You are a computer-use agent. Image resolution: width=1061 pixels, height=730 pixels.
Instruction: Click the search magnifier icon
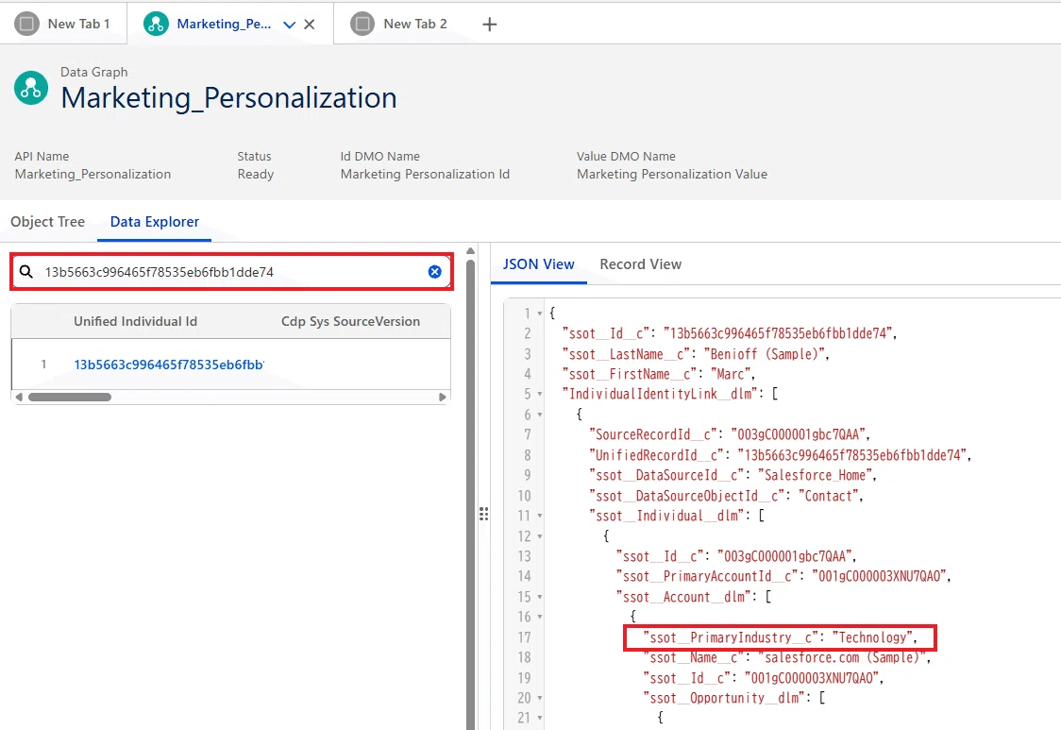pos(26,272)
